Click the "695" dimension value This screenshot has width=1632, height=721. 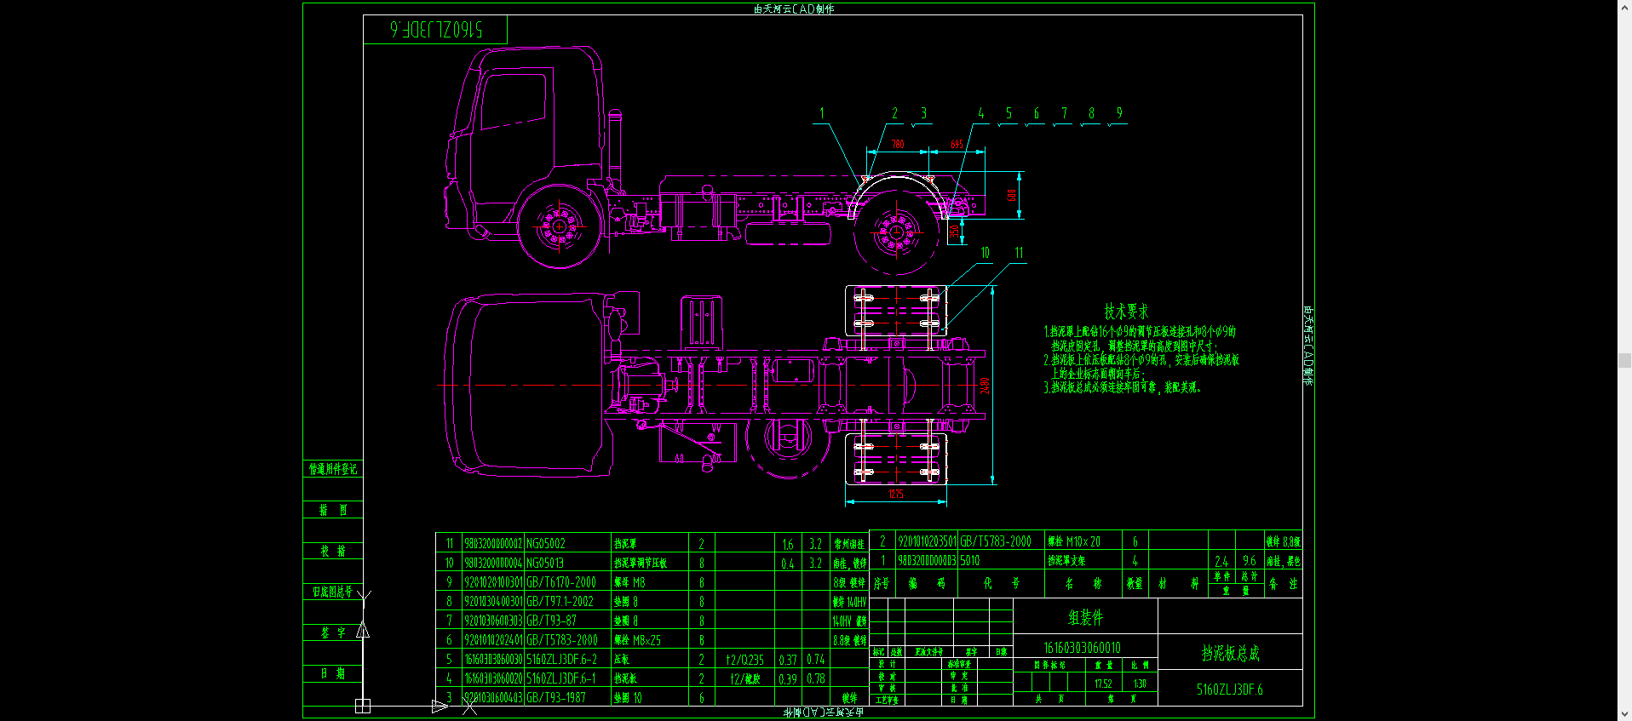957,144
